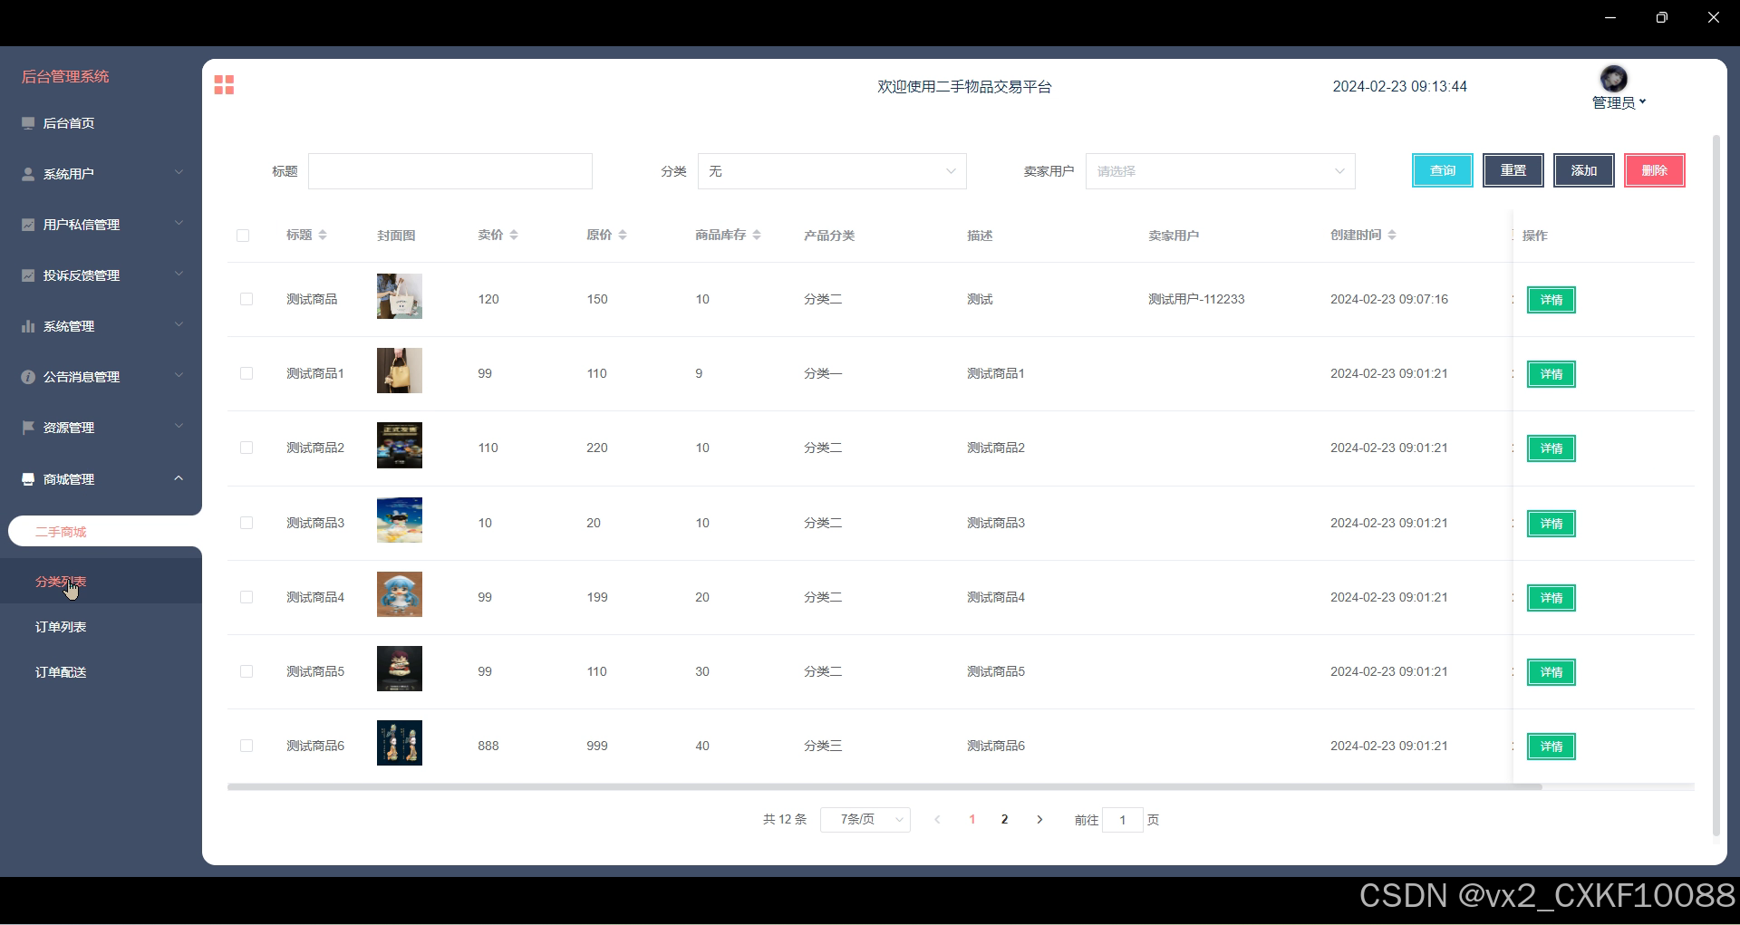Open the 卖家用户 select dropdown
Viewport: 1740px width, 925px height.
click(1220, 171)
